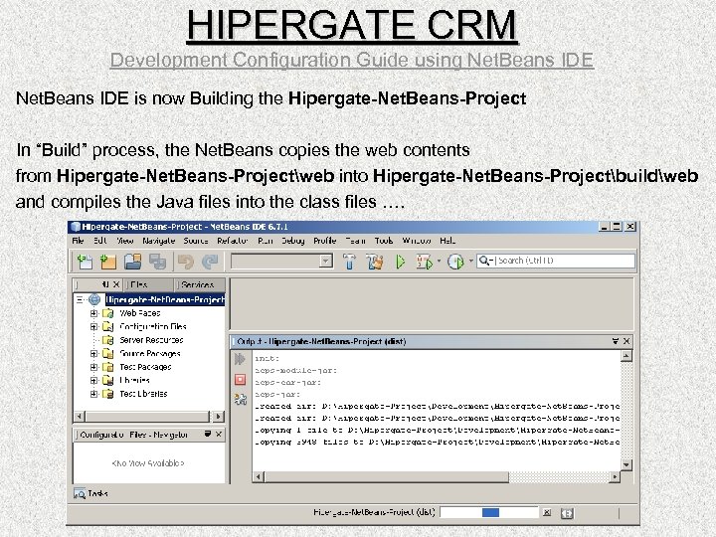The width and height of the screenshot is (716, 537).
Task: Click the globe icon of Hipergate-NetBeans-Project node
Action: pyautogui.click(x=94, y=299)
